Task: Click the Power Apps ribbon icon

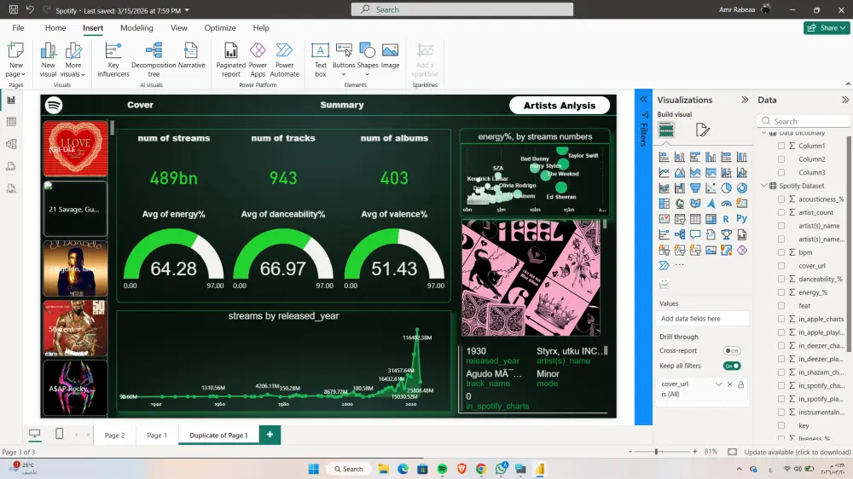Action: pyautogui.click(x=258, y=60)
